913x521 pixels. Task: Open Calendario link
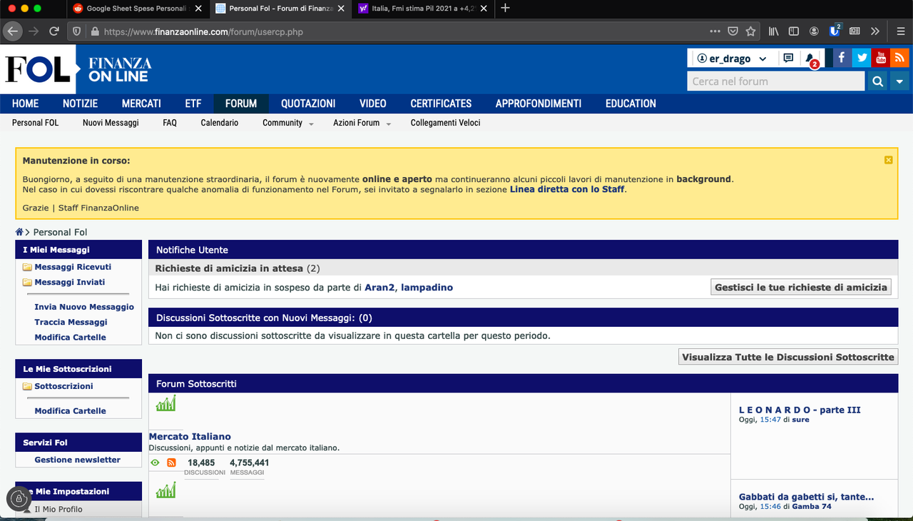coord(220,123)
